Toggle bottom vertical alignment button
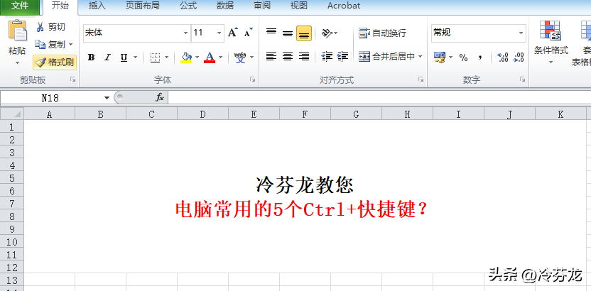This screenshot has width=591, height=291. (304, 33)
